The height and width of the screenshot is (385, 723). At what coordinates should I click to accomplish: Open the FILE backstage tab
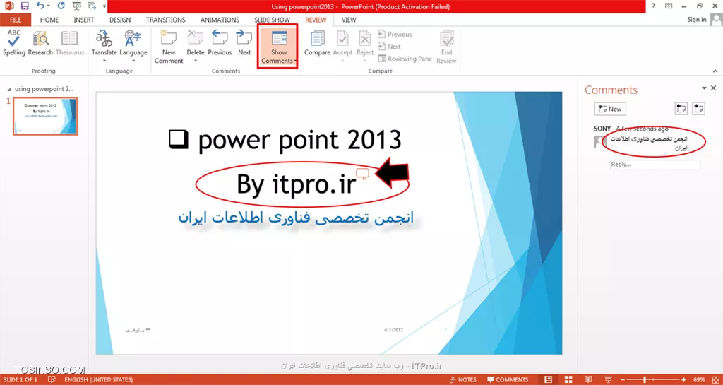[x=16, y=20]
